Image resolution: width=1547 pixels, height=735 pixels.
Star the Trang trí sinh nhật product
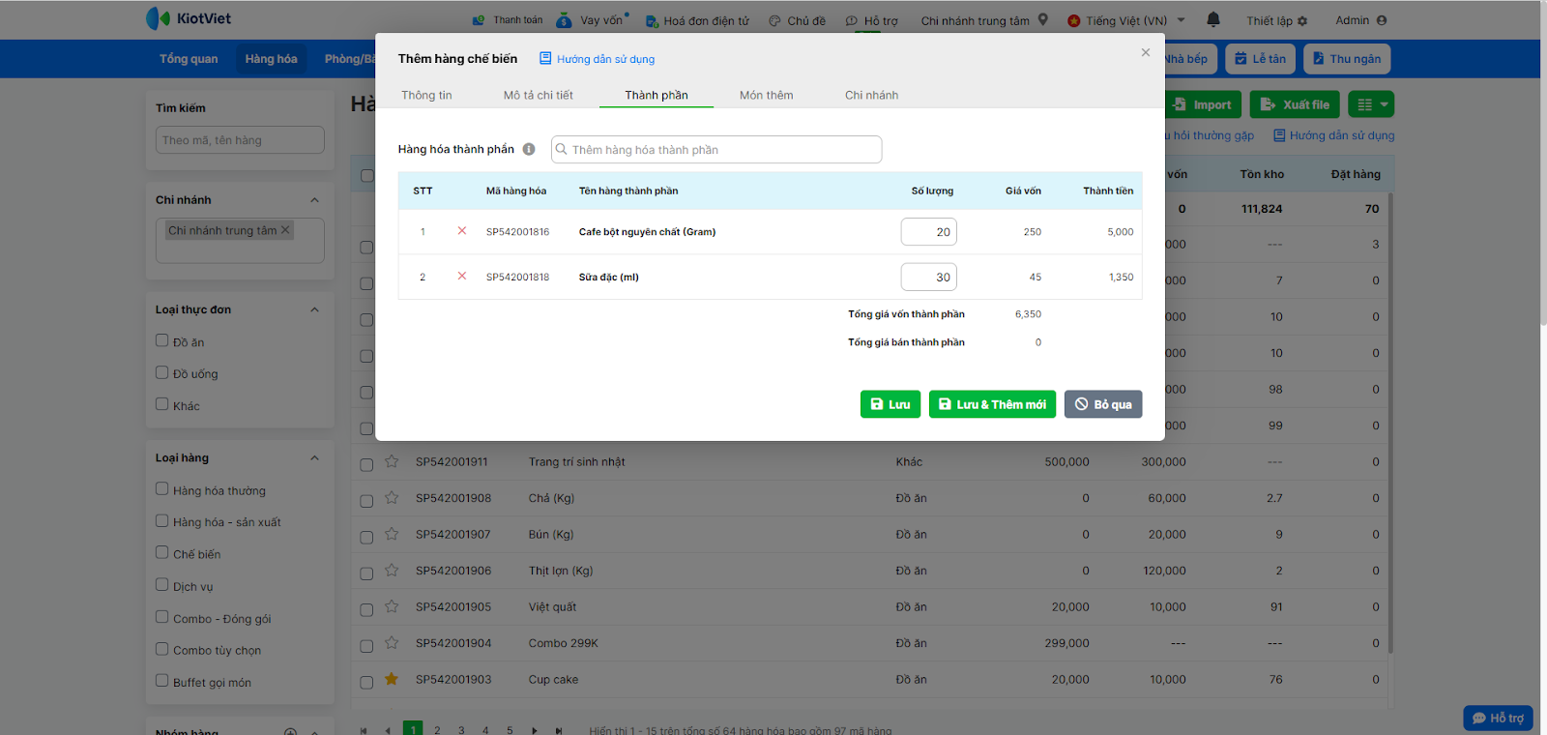tap(392, 462)
